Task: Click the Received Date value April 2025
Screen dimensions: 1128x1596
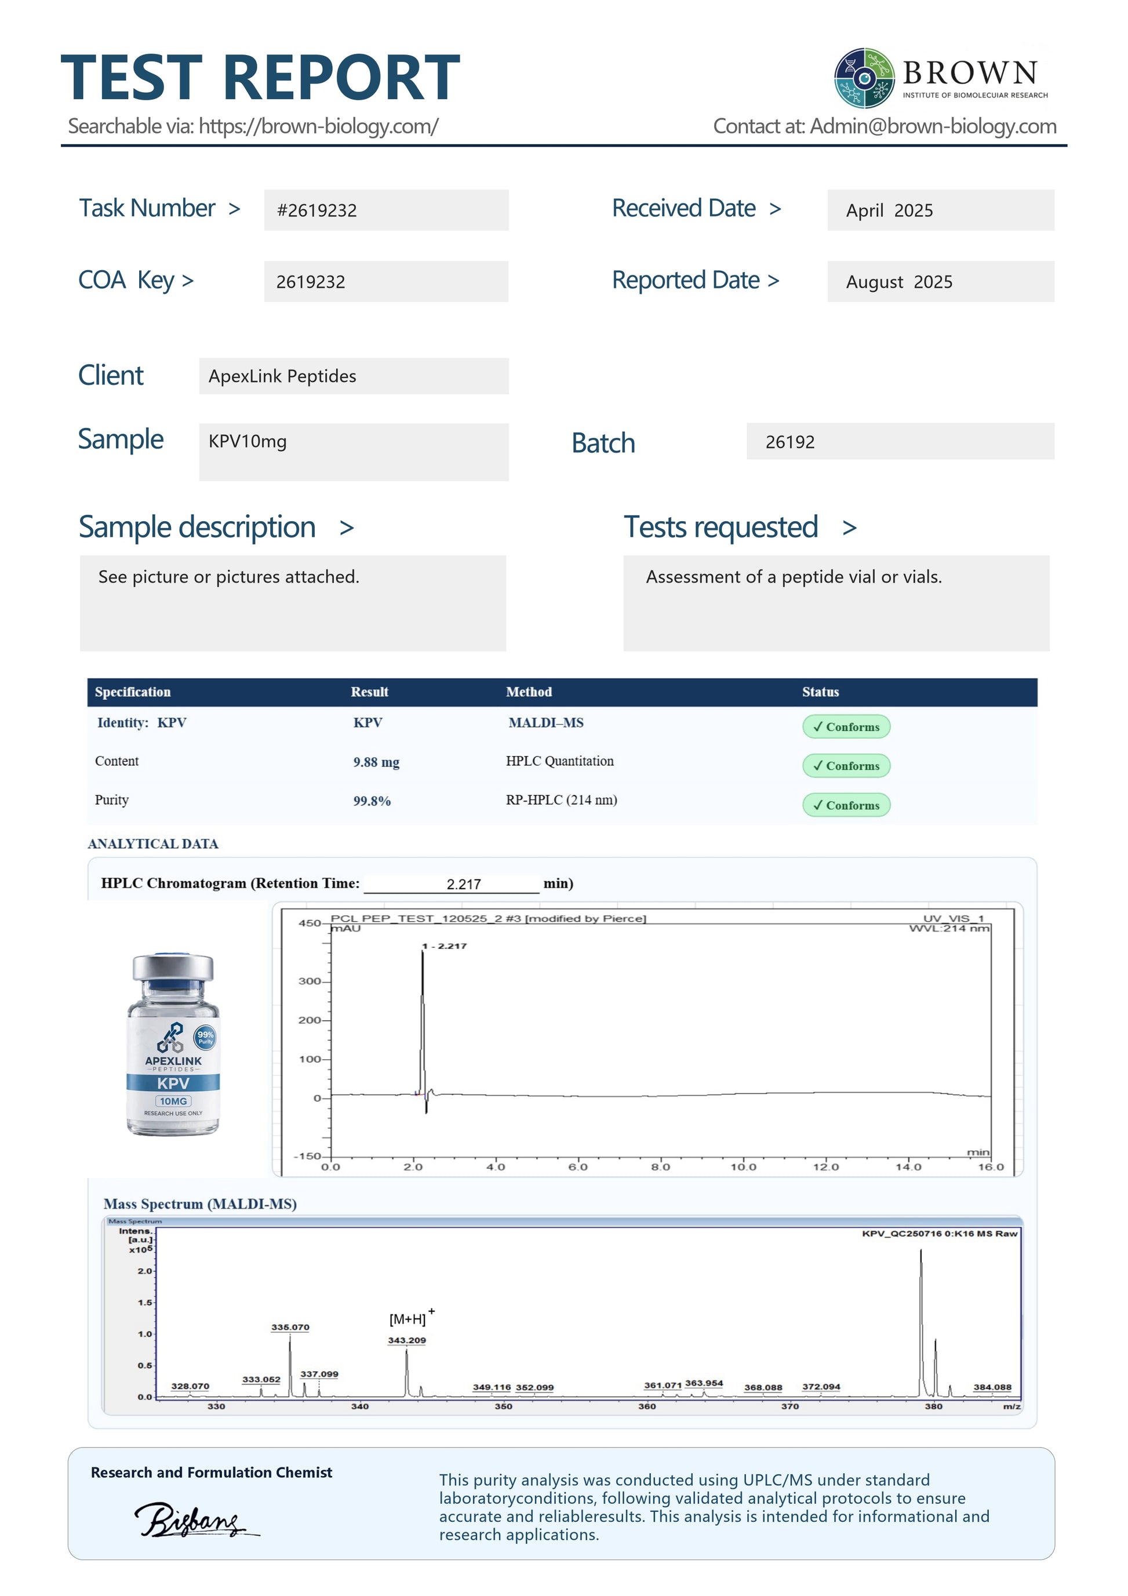Action: point(940,210)
